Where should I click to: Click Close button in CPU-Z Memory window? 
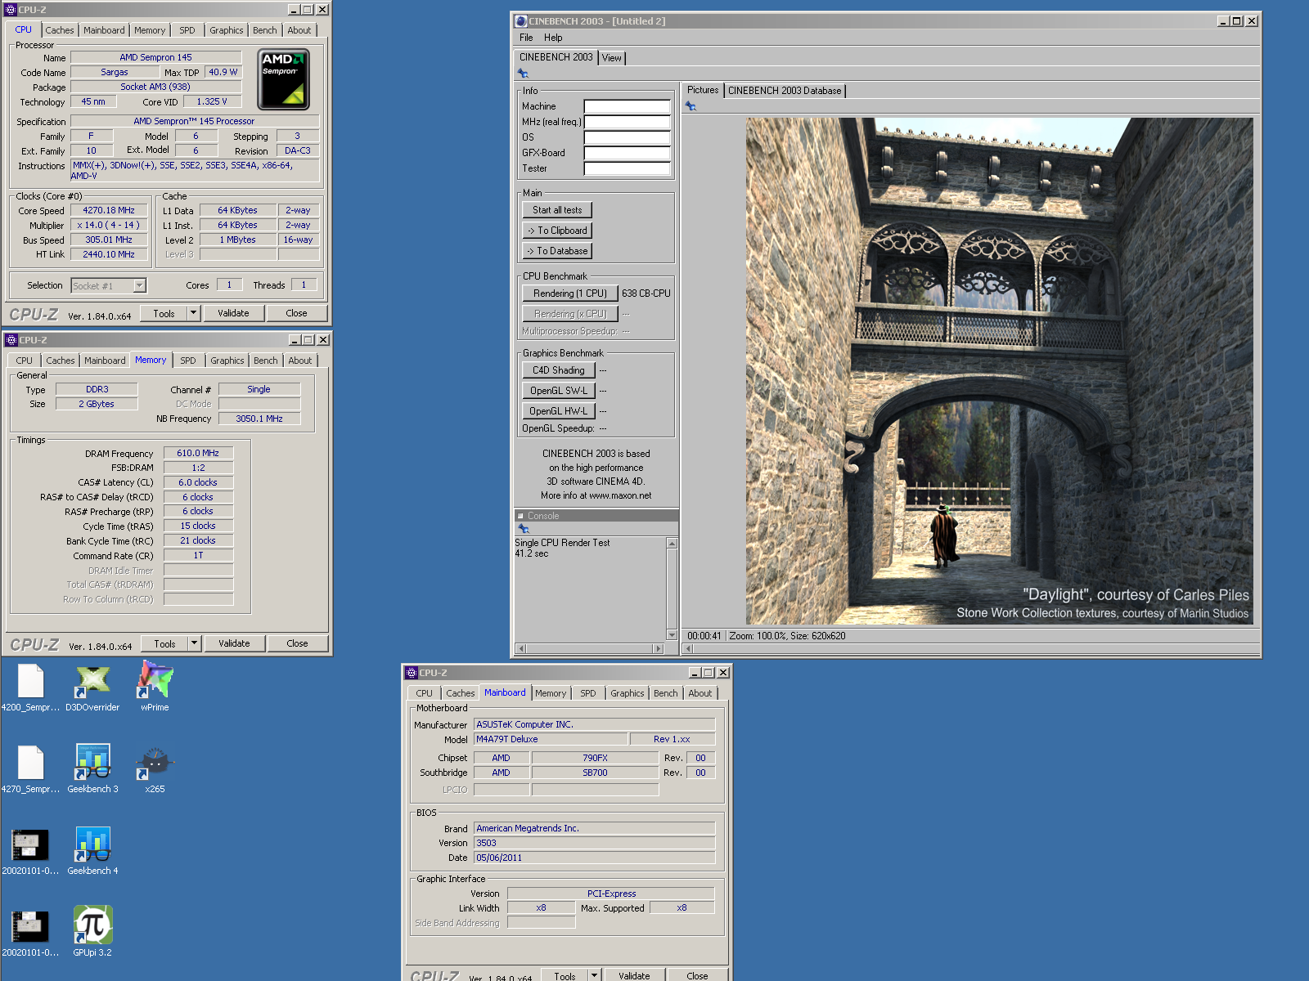[x=297, y=643]
